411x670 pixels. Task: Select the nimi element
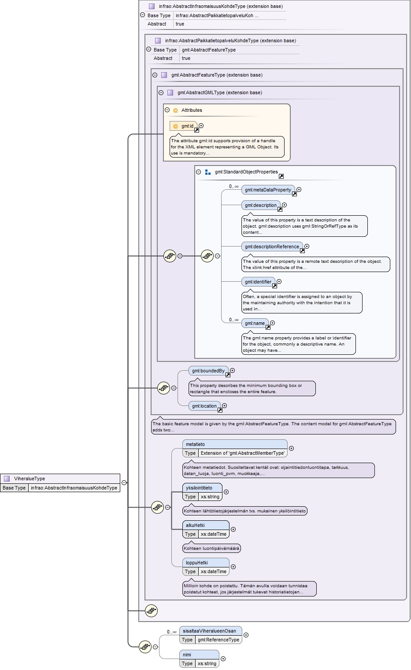click(x=199, y=659)
